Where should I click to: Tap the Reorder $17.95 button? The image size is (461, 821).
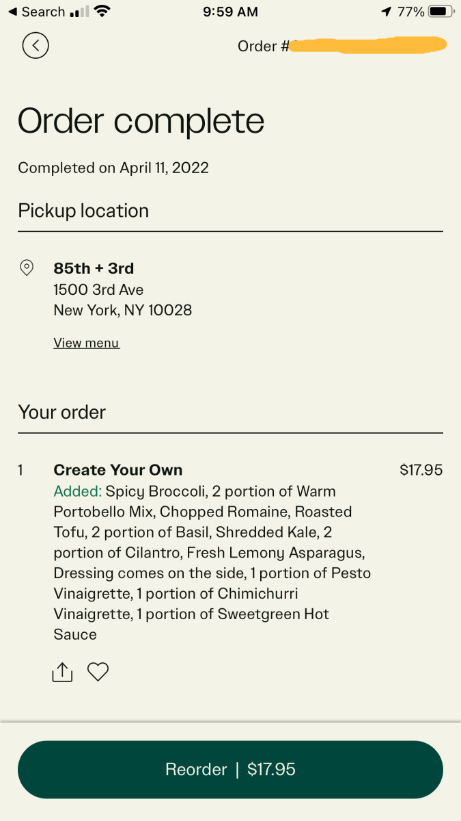(230, 770)
